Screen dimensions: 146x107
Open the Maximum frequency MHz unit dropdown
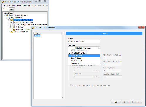(x=99, y=77)
